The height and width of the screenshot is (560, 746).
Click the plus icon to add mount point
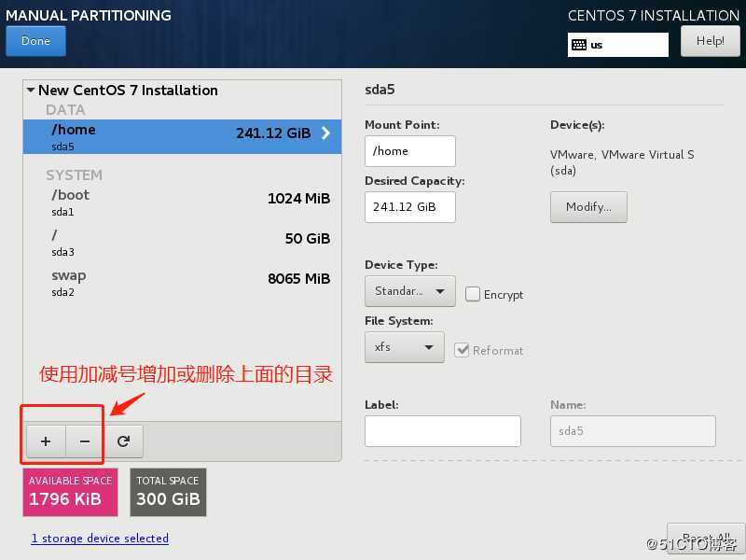tap(46, 441)
